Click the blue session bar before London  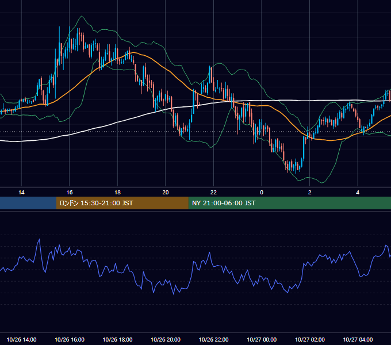point(28,203)
